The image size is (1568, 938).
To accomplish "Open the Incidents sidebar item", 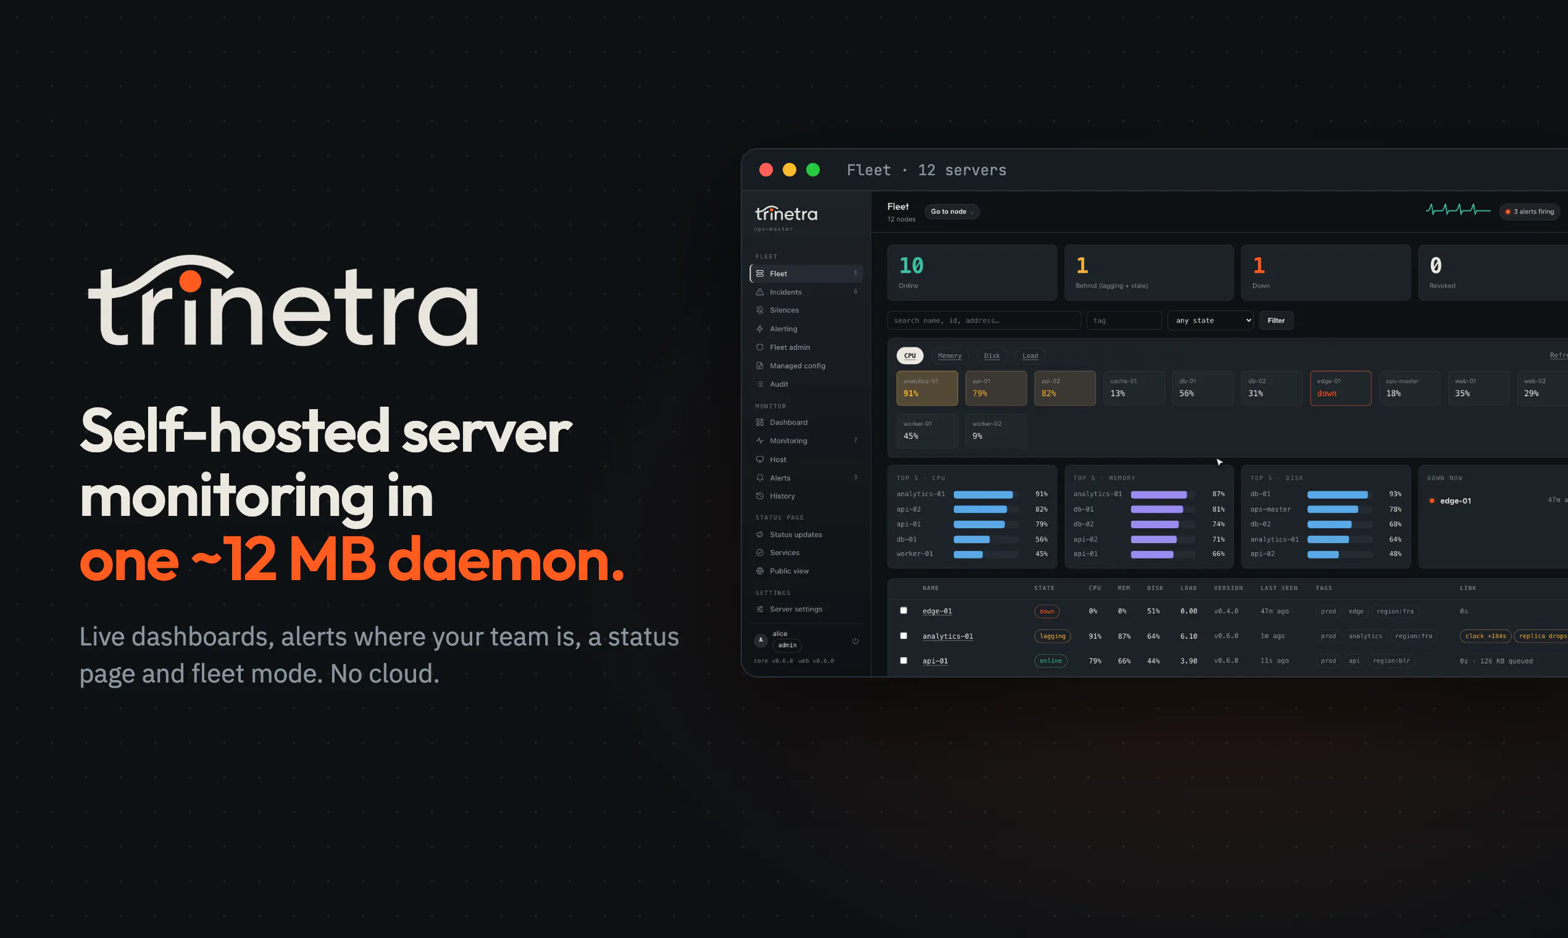I will click(x=806, y=292).
